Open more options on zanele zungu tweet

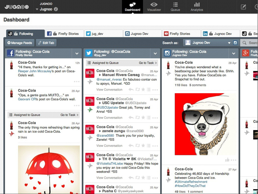[155, 146]
